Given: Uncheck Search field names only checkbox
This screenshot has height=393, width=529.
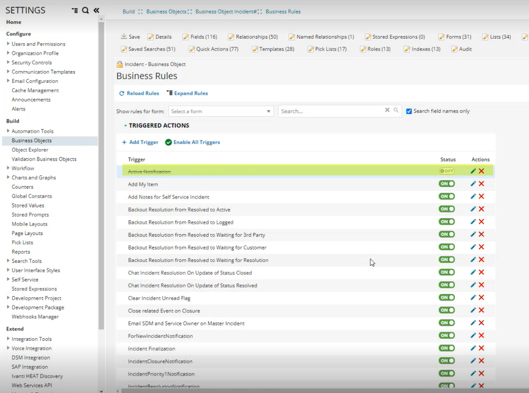Looking at the screenshot, I should 409,111.
